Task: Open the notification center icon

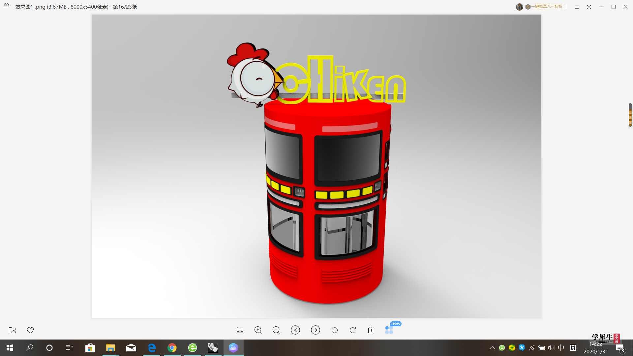Action: [x=620, y=348]
